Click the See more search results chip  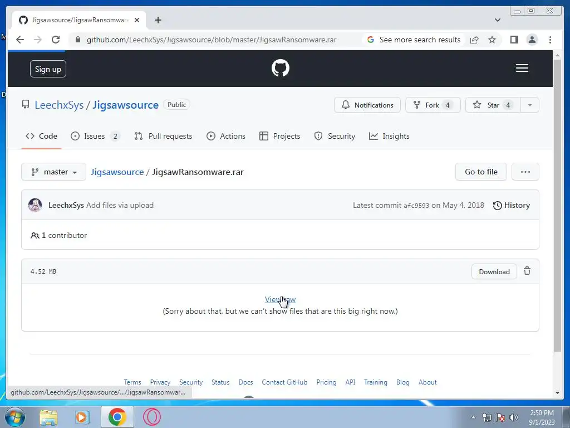click(414, 40)
